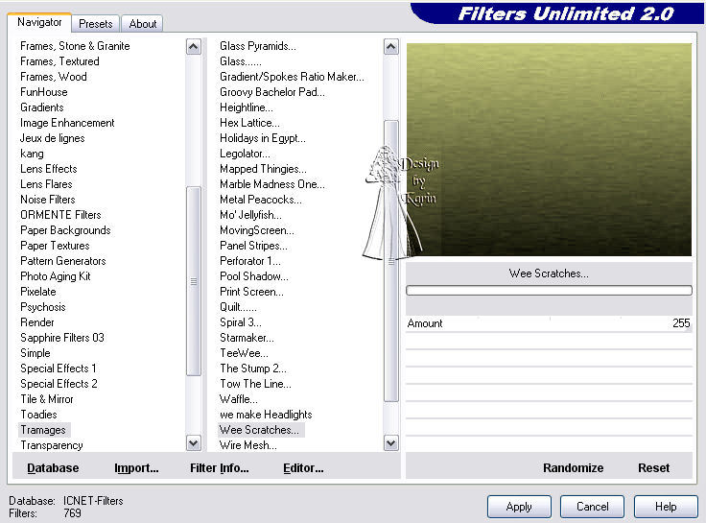The width and height of the screenshot is (706, 523).
Task: Choose the Tile & Mirror category
Action: [x=47, y=399]
